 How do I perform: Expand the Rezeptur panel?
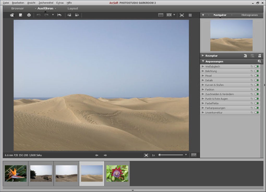tap(203, 56)
